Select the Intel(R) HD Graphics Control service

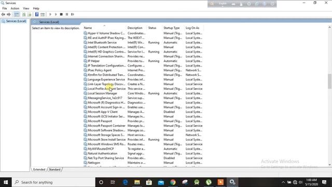coord(143,52)
